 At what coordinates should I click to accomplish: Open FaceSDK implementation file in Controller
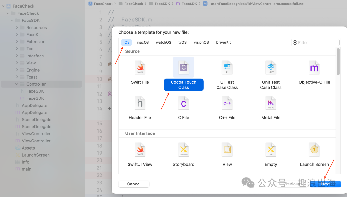pyautogui.click(x=32, y=98)
